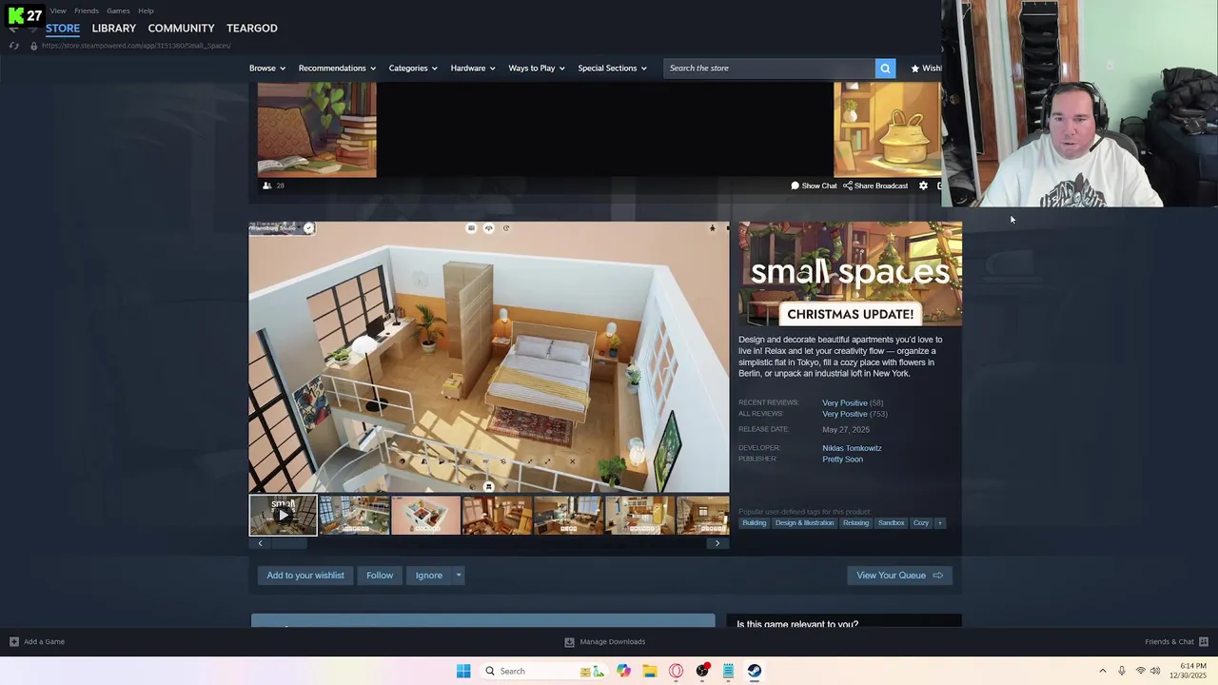Image resolution: width=1218 pixels, height=685 pixels.
Task: Click the padlock icon beside the URL
Action: click(33, 46)
